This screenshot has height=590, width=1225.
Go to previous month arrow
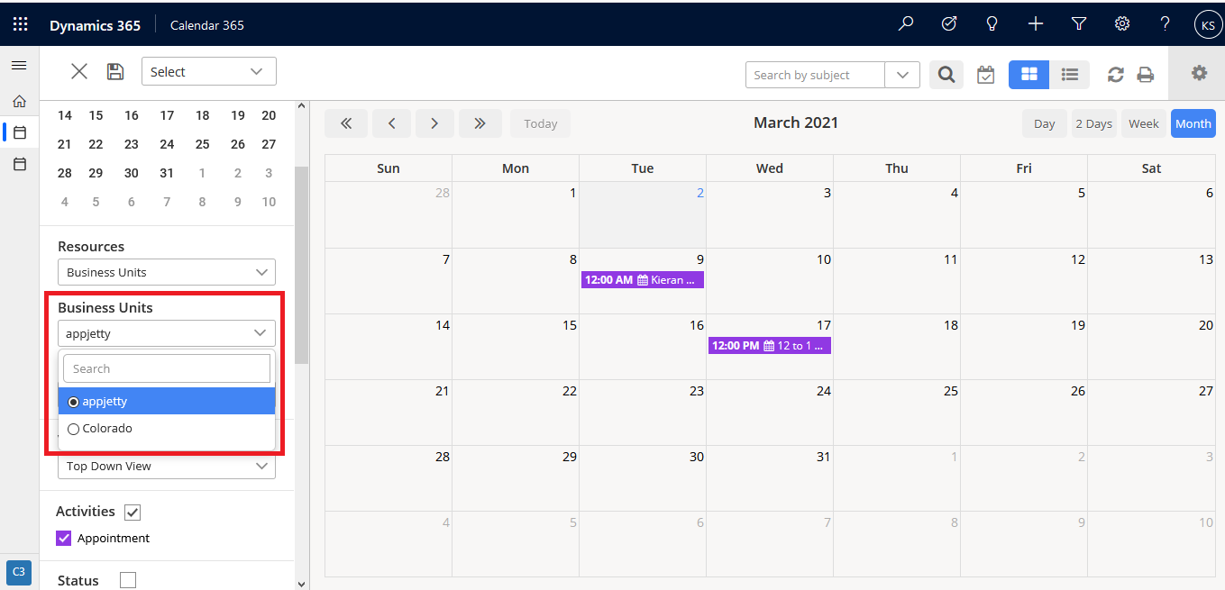click(x=391, y=123)
